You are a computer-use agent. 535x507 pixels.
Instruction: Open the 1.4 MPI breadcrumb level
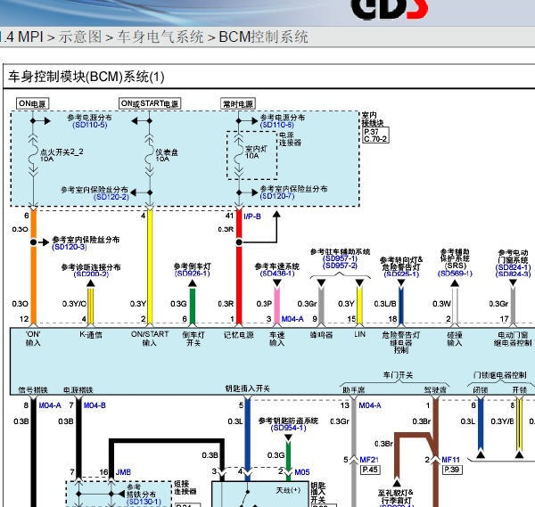[x=21, y=37]
